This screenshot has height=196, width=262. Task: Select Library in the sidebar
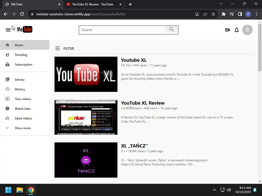click(x=25, y=80)
